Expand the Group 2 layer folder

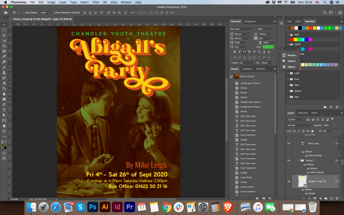(299, 161)
